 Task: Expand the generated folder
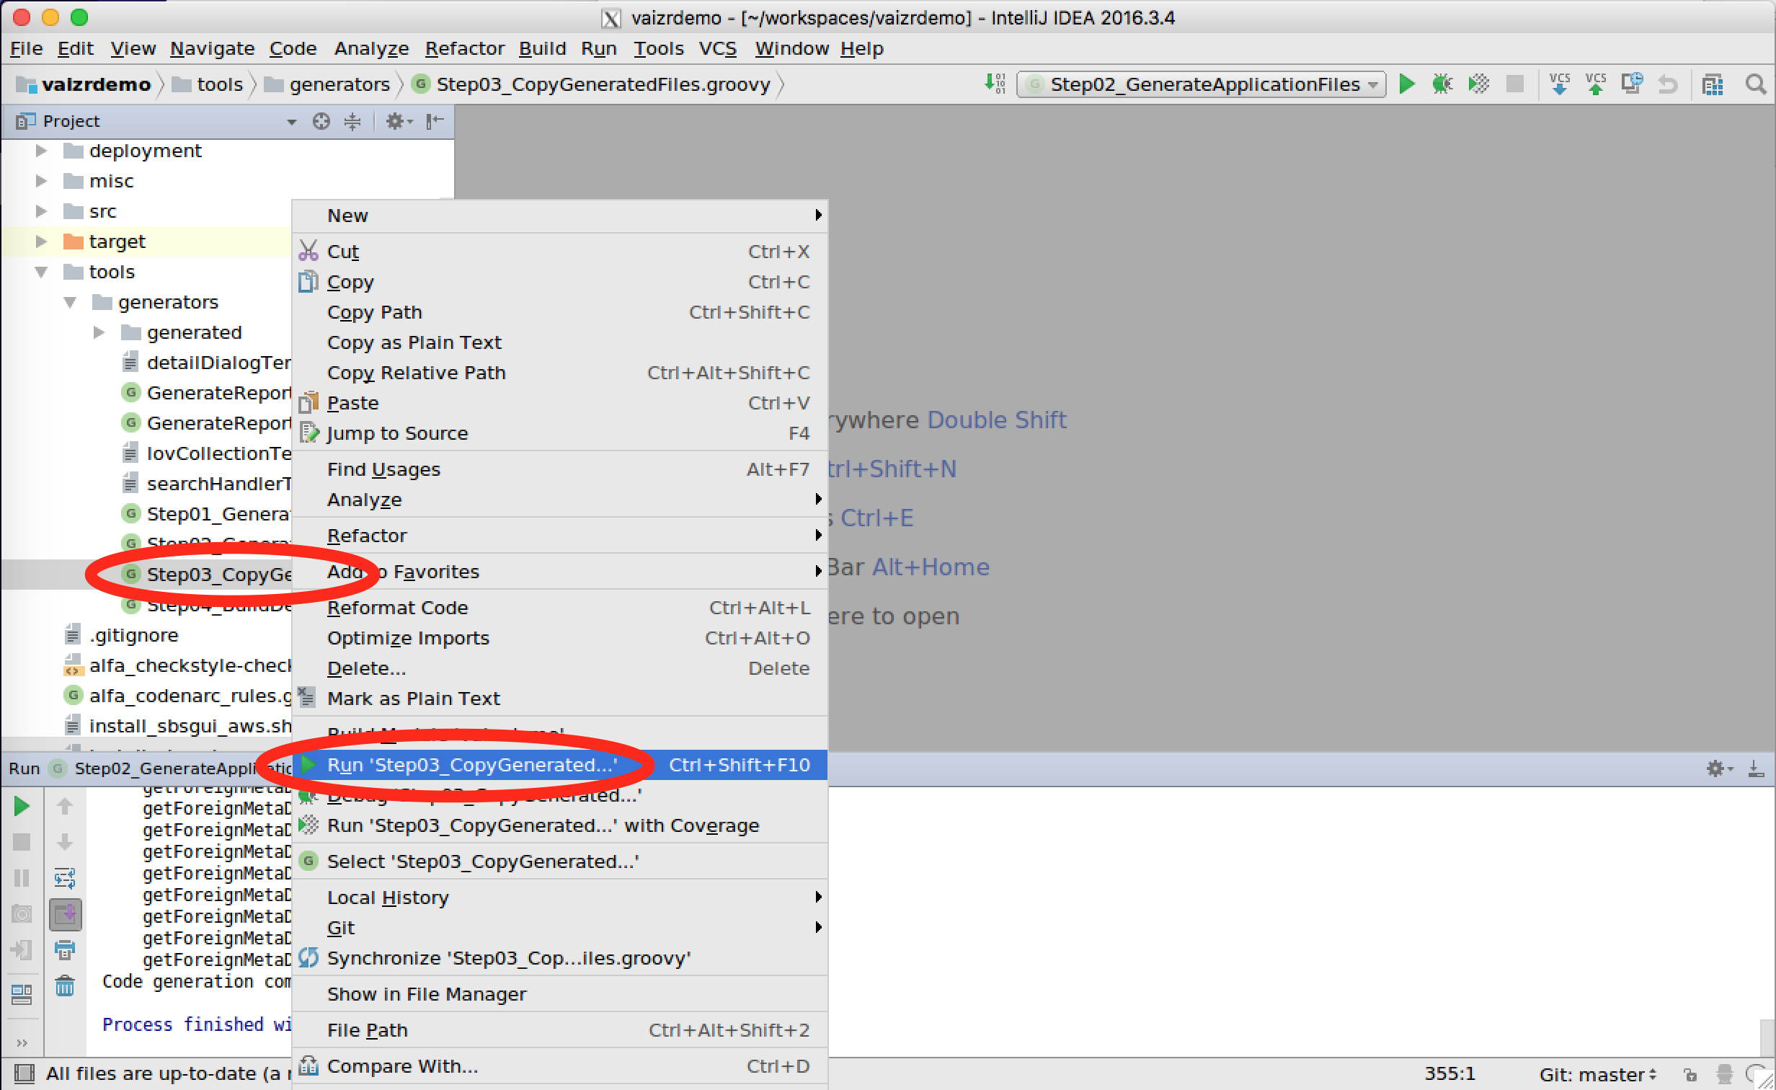(99, 332)
